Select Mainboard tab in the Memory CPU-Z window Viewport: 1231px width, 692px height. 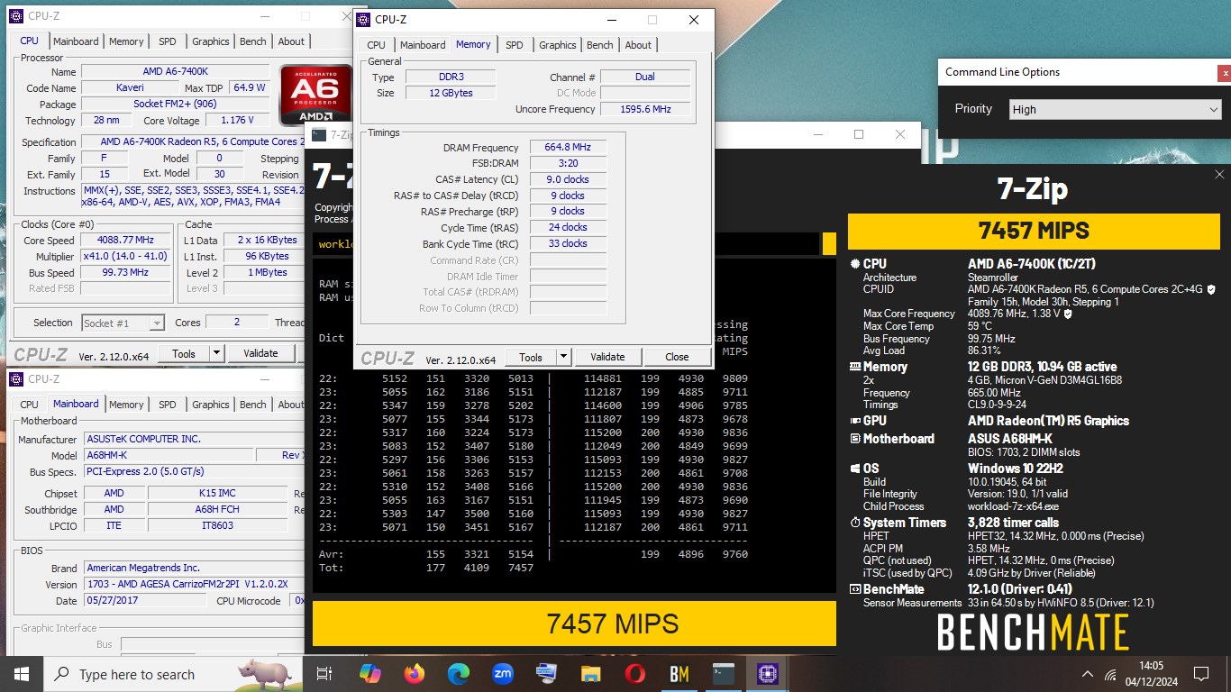(x=423, y=45)
